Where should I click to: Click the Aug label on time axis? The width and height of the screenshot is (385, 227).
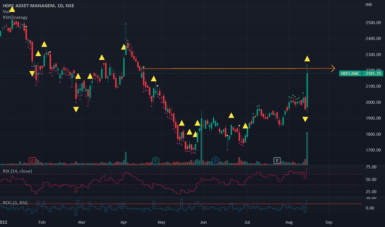(x=289, y=222)
